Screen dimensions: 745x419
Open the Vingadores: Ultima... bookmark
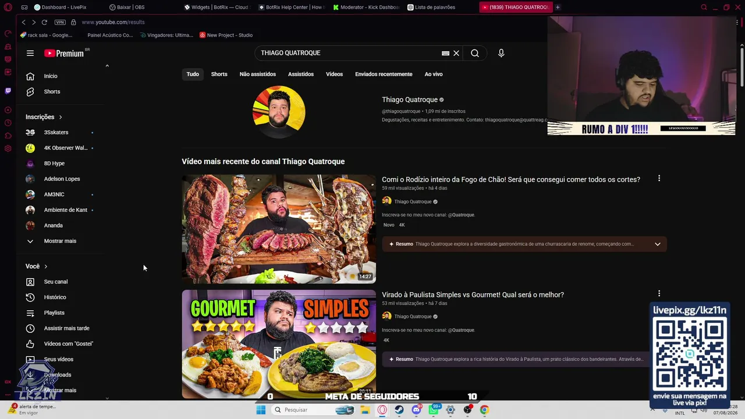(166, 35)
